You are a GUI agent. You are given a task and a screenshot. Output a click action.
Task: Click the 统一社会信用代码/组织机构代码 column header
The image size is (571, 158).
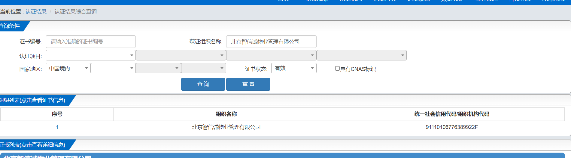pos(452,114)
